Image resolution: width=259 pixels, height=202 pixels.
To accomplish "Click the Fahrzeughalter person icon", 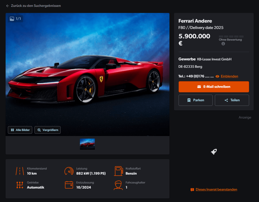I will coord(118,185).
